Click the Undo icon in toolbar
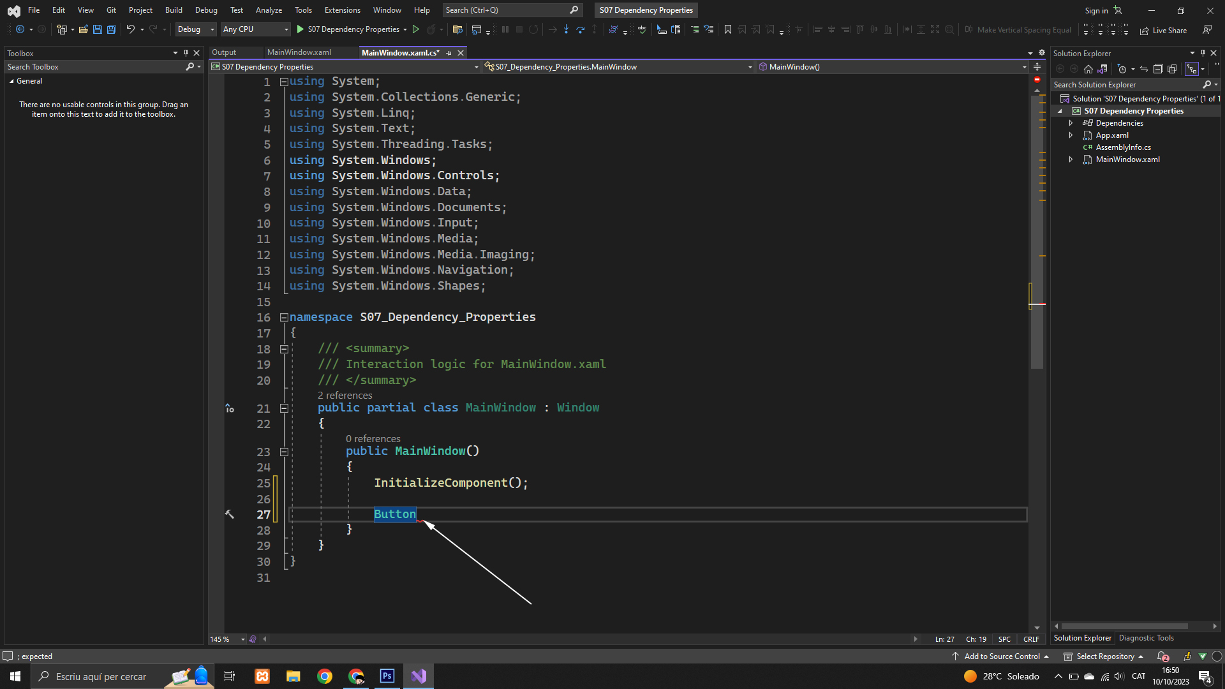This screenshot has height=689, width=1225. [130, 29]
